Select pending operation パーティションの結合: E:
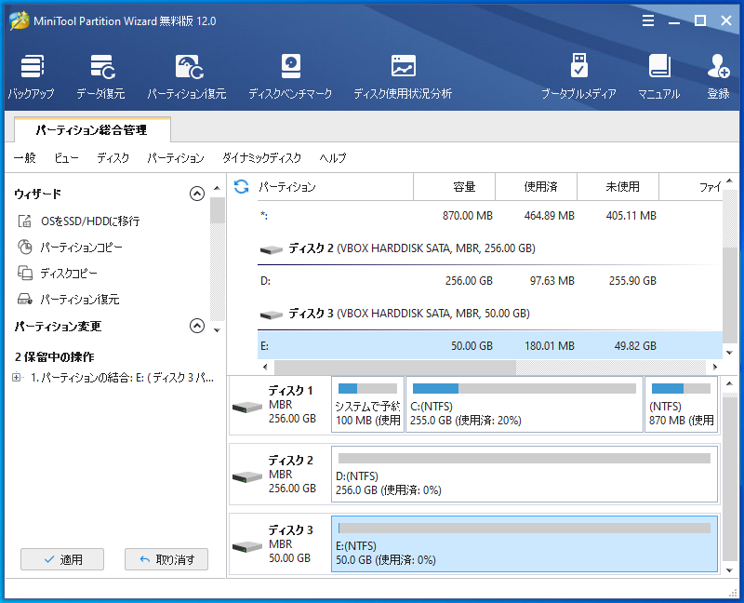 pyautogui.click(x=122, y=378)
